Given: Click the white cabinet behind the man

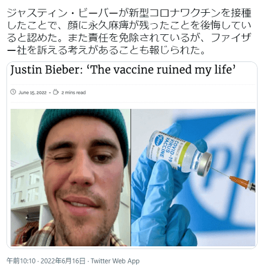Looking at the screenshot, I should (26, 184).
